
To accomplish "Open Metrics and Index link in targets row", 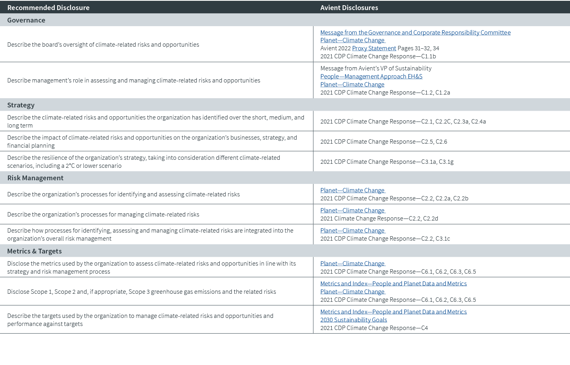I will (x=393, y=312).
